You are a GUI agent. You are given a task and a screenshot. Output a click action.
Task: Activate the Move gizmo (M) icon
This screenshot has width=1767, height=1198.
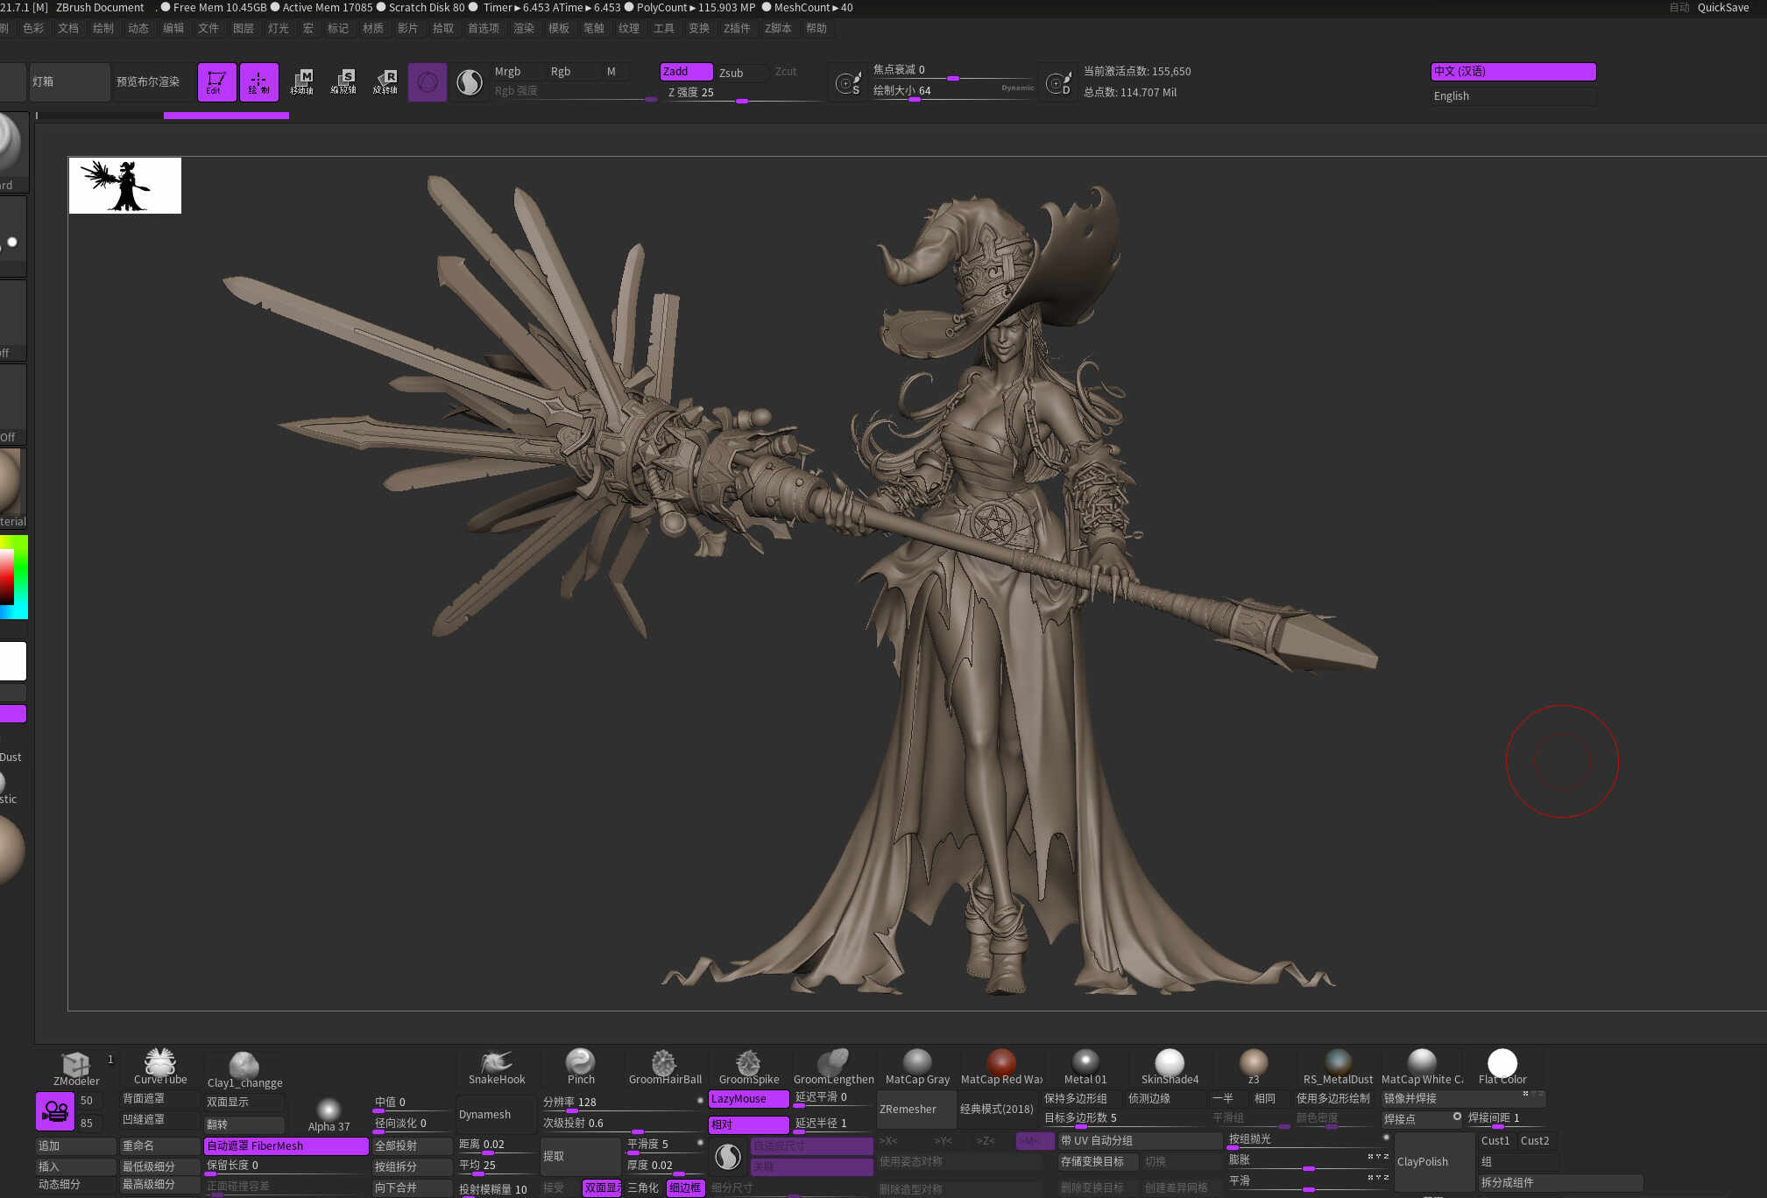tap(302, 82)
